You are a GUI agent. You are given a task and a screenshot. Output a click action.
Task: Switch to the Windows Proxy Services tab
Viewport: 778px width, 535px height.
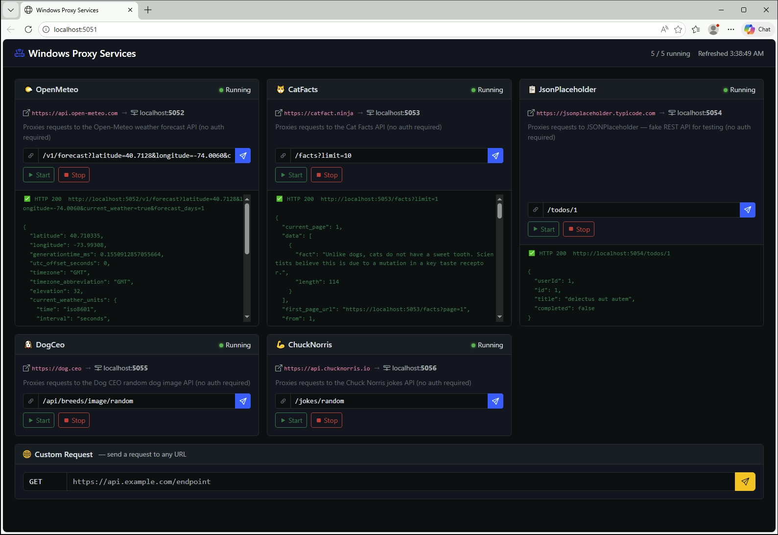pos(79,10)
